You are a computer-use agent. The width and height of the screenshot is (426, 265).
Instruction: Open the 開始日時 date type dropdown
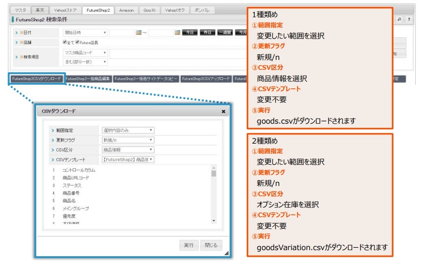coord(85,33)
